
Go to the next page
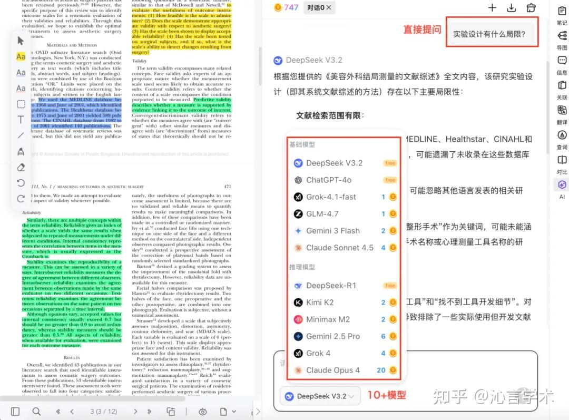coord(135,411)
